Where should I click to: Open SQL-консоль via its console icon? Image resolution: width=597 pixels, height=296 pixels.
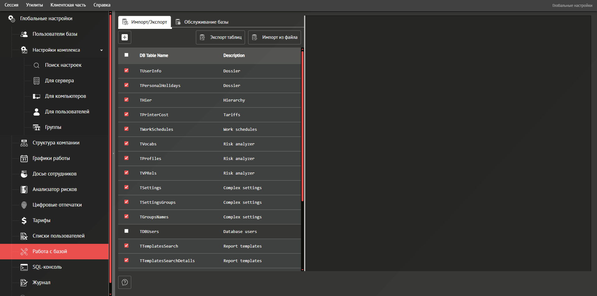pos(24,267)
